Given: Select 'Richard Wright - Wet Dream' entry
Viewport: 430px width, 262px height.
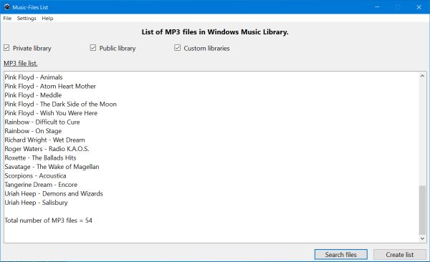Looking at the screenshot, I should [x=44, y=140].
